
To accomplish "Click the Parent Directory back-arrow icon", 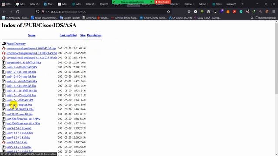I will coord(4,44).
